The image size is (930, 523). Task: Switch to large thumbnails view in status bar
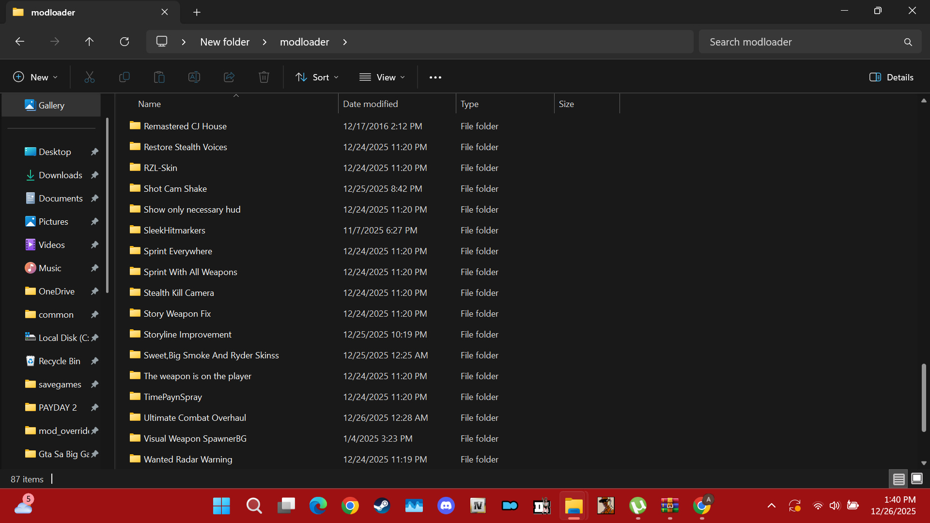coord(916,479)
